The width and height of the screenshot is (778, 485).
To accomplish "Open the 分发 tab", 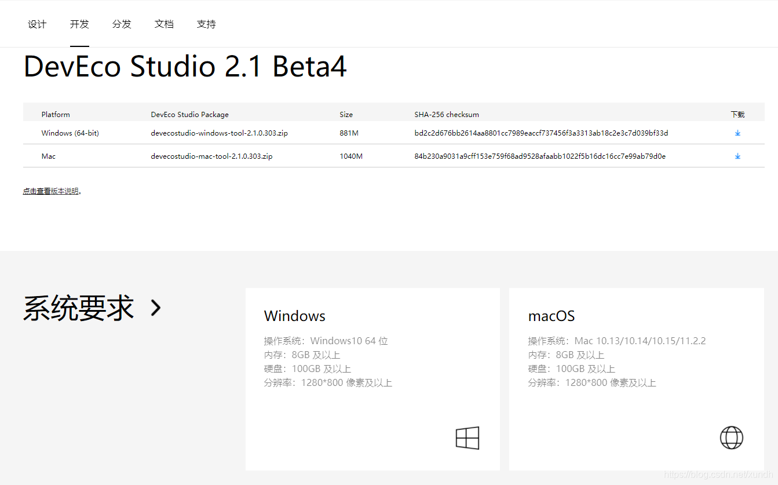I will (x=122, y=24).
